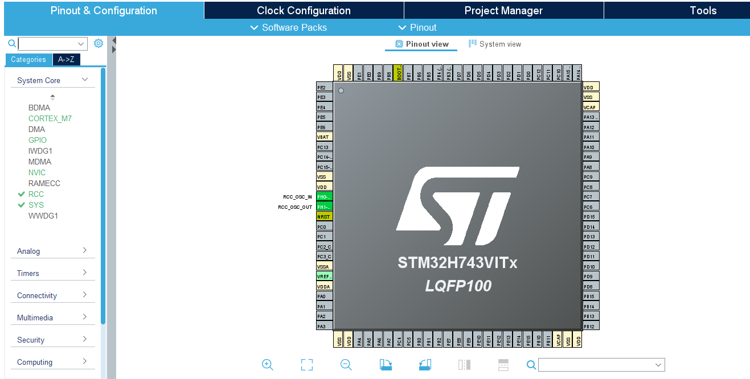Click the zoom in magnifier icon

(268, 365)
